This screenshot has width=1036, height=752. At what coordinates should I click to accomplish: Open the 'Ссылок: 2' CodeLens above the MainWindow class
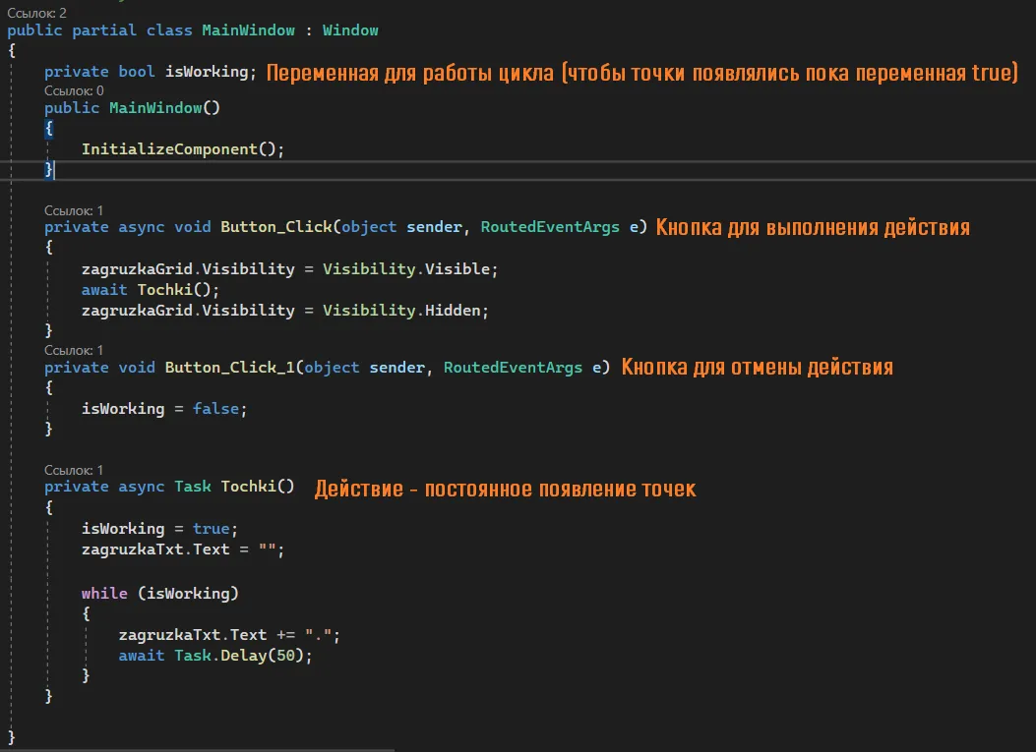tap(36, 13)
